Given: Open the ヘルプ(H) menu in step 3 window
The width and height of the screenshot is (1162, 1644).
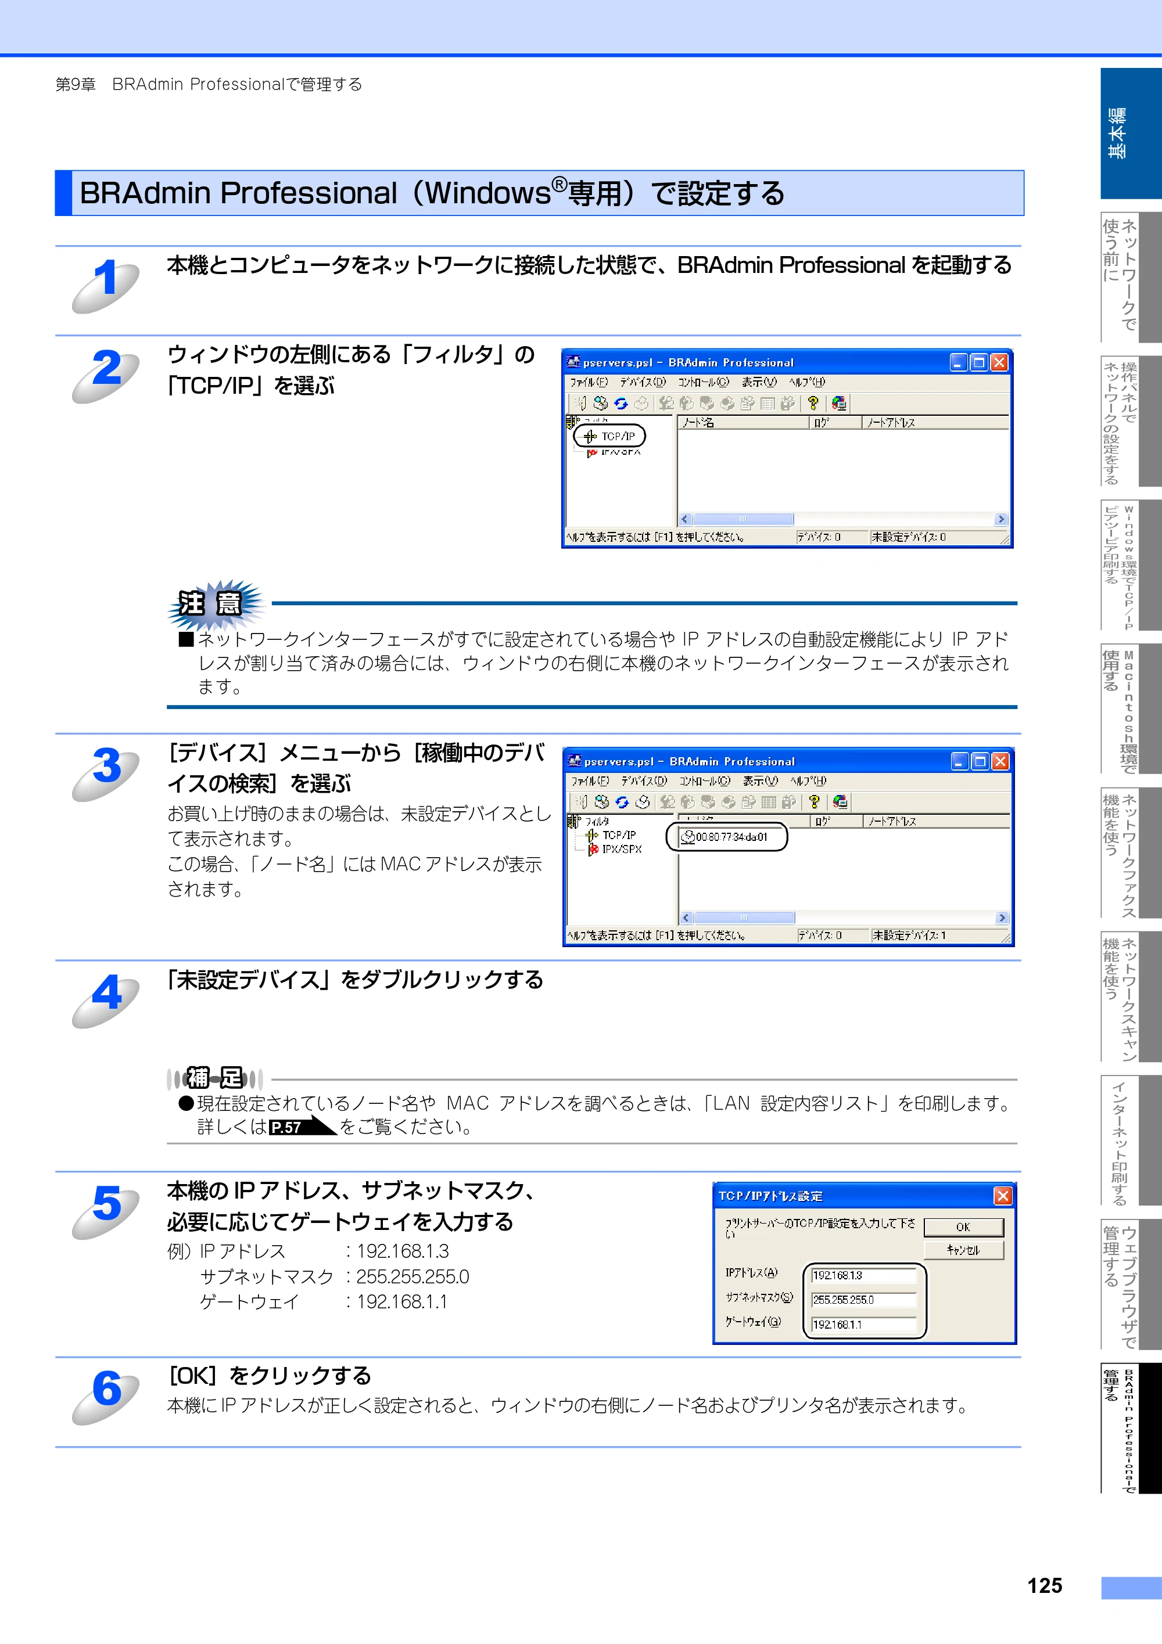Looking at the screenshot, I should (808, 781).
